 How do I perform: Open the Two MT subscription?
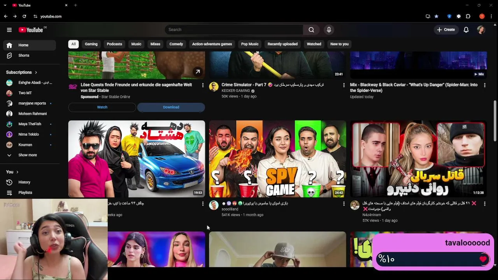(x=29, y=93)
